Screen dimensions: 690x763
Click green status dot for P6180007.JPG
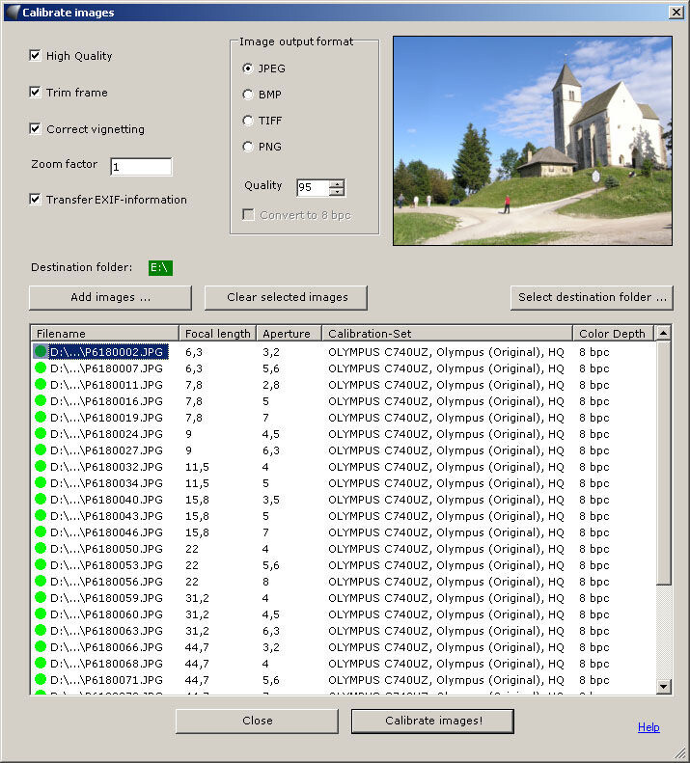point(41,368)
